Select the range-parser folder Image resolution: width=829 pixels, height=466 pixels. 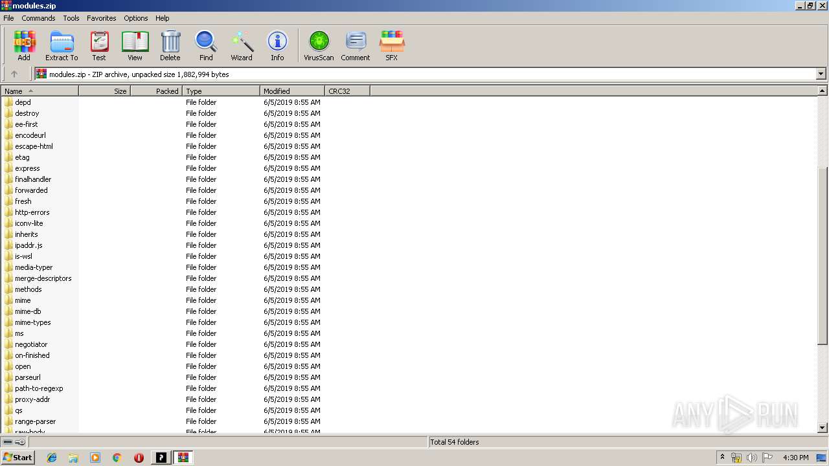(35, 421)
